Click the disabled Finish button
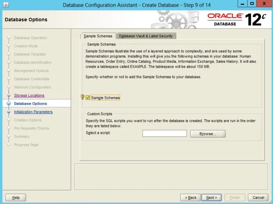Viewport: 273px width, 204px height. (235, 197)
